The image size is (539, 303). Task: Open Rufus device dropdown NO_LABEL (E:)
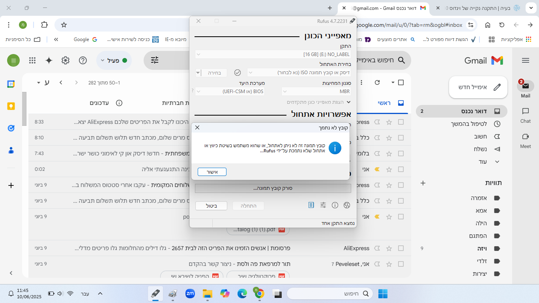tap(273, 54)
